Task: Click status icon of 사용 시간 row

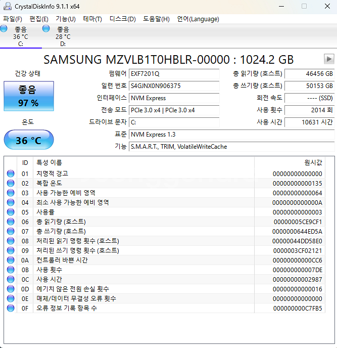Action: (11, 279)
